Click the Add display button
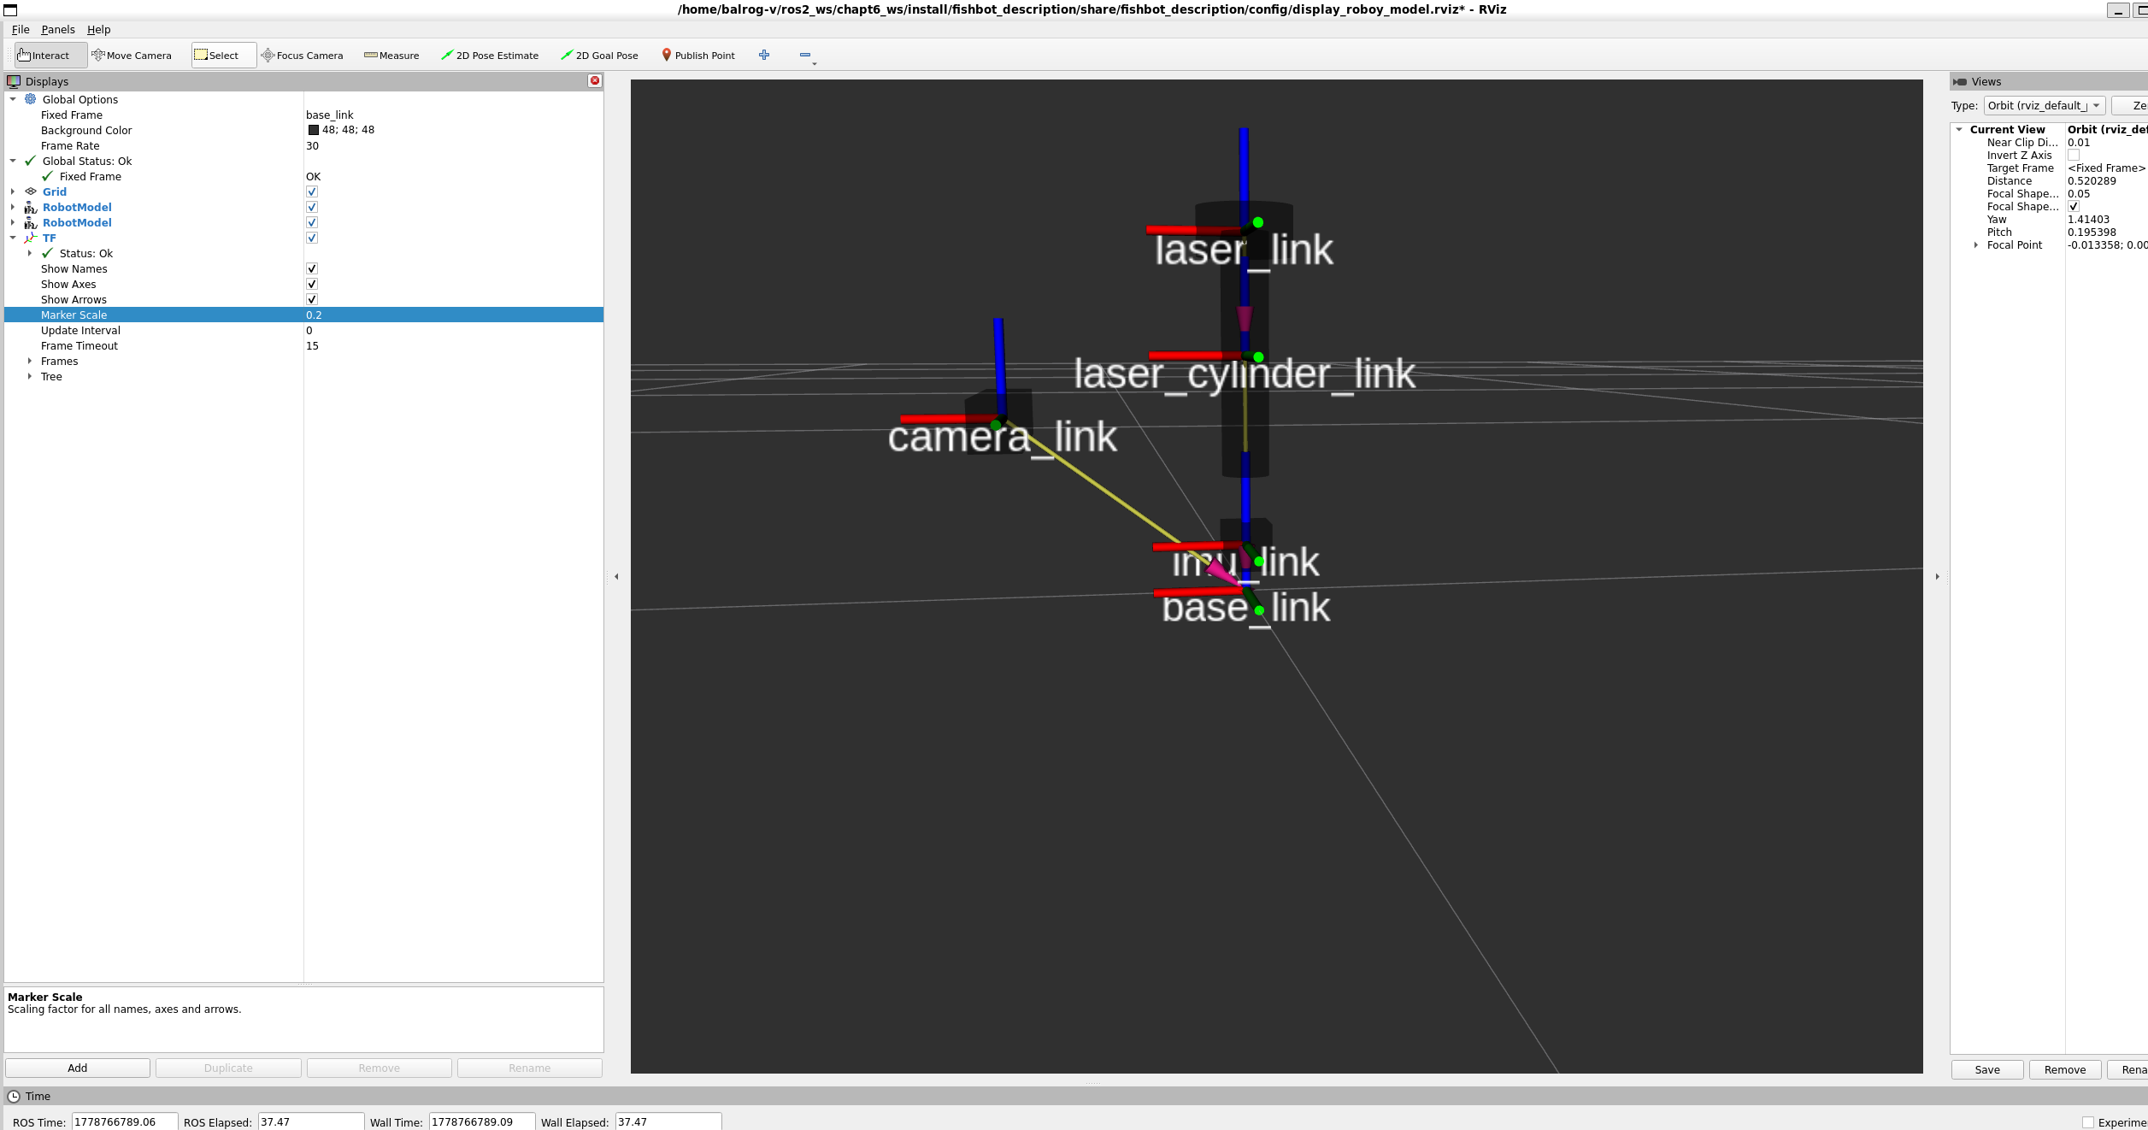 pyautogui.click(x=78, y=1068)
